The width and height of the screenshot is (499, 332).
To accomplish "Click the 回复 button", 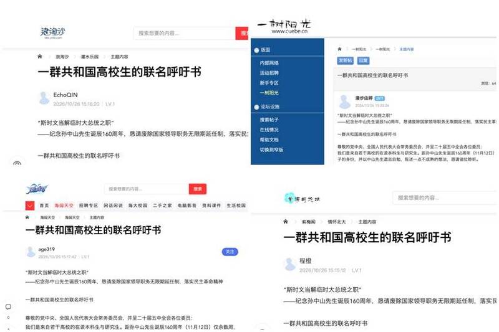I will 363,60.
